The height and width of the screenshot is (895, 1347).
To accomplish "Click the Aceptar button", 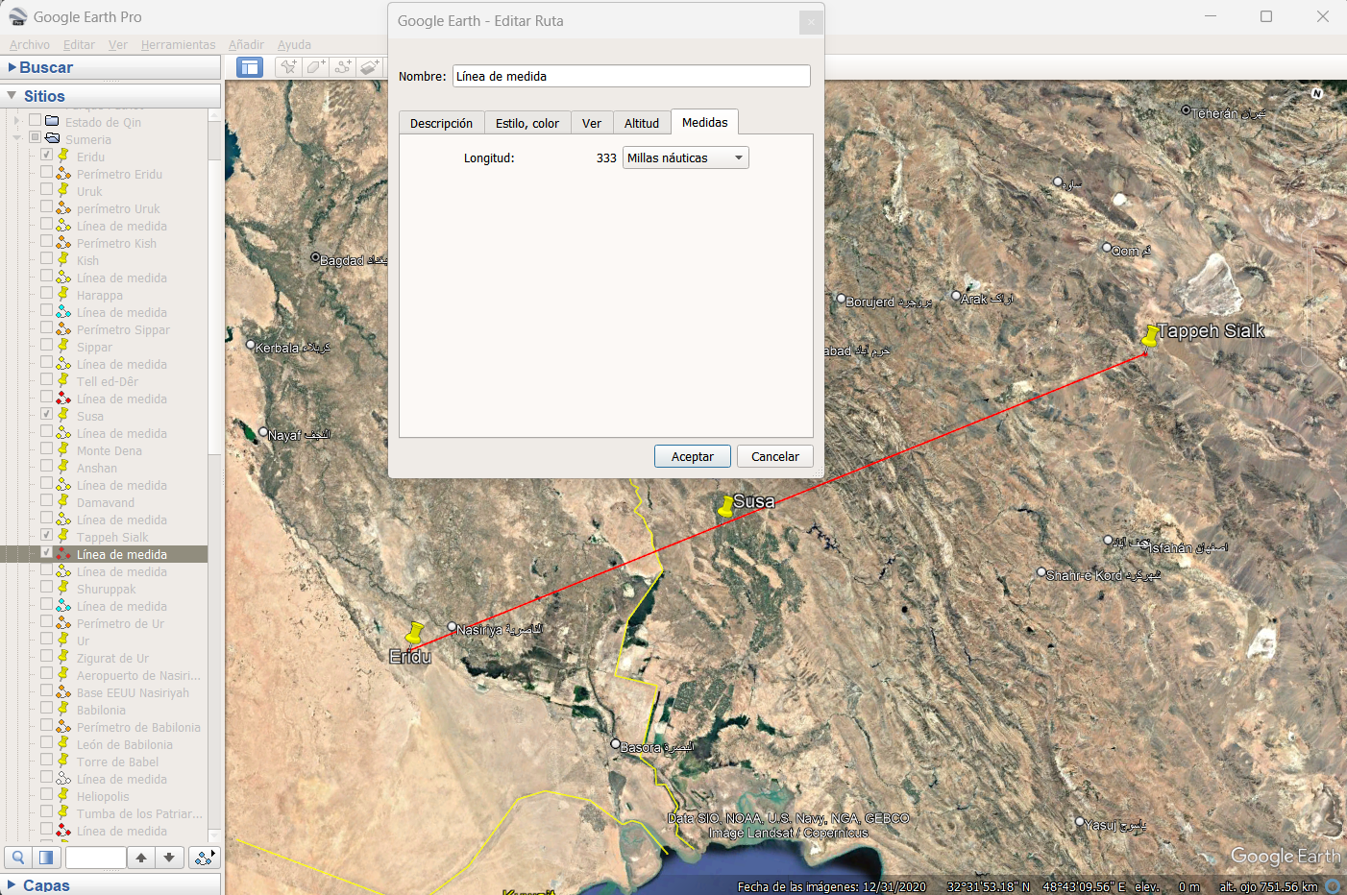I will 693,456.
